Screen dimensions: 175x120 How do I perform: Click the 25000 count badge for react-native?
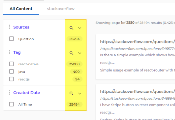tap(75, 64)
